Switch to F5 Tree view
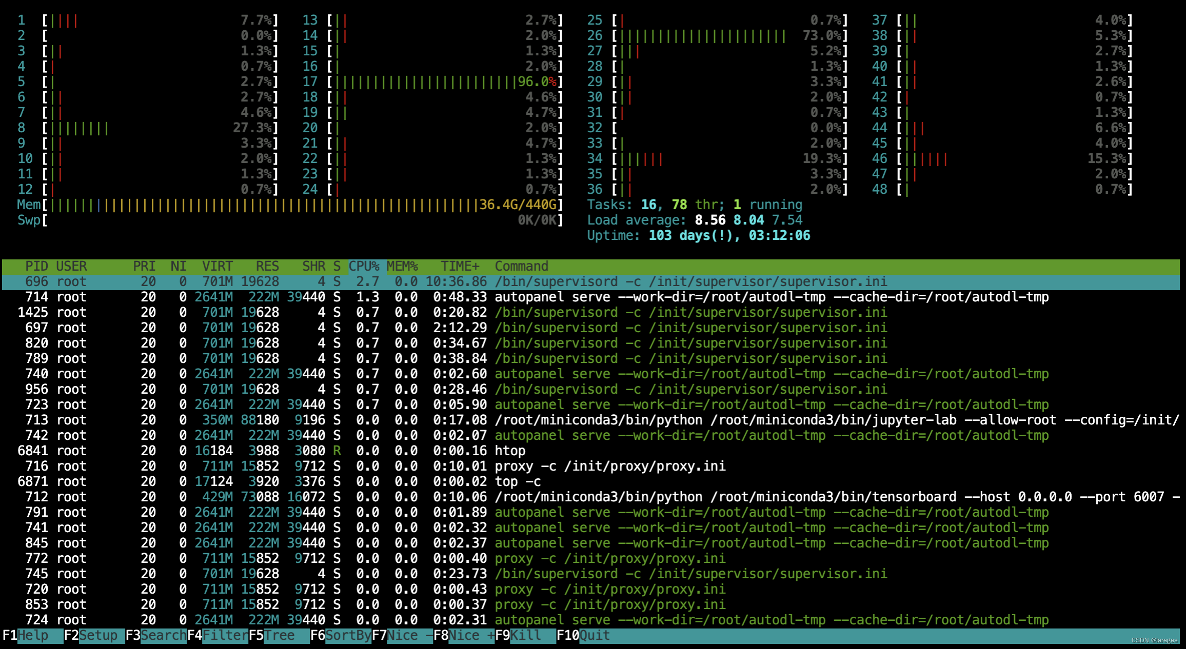 [279, 636]
